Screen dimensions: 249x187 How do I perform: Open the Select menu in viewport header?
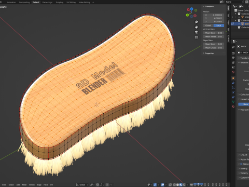click(11, 185)
